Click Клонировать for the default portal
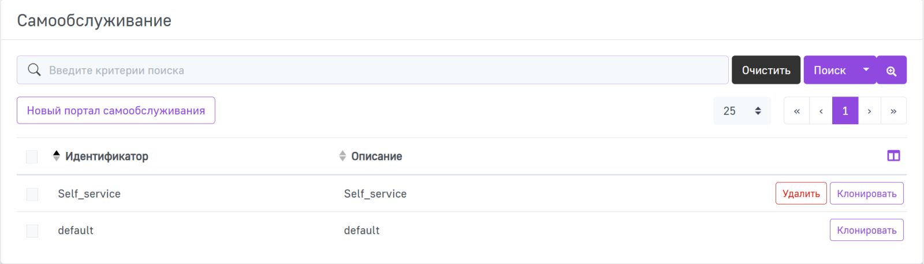Image resolution: width=924 pixels, height=264 pixels. click(x=866, y=230)
